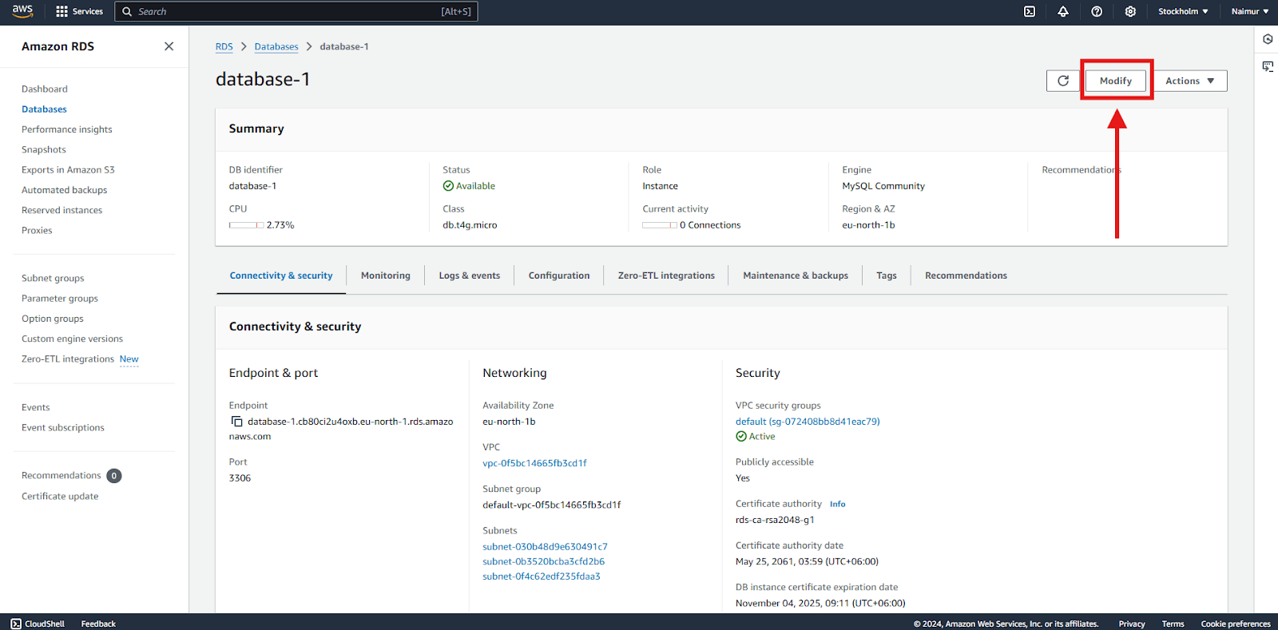Open Event subscriptions in sidebar
The image size is (1278, 630).
tap(63, 428)
